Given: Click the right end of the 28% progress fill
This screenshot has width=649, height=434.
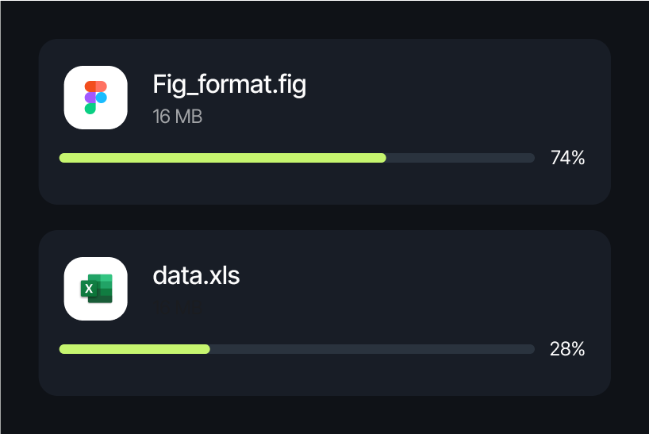Looking at the screenshot, I should 207,349.
